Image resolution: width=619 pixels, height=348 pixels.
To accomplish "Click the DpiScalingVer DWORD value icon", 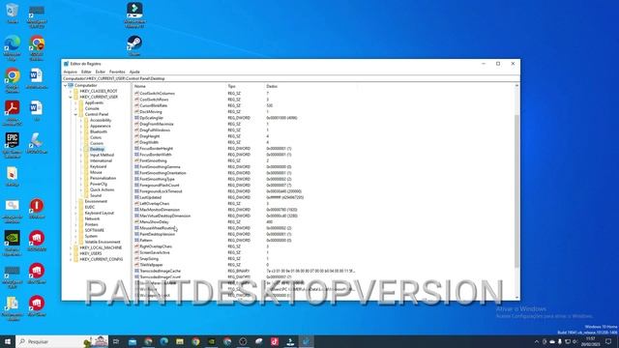I will point(136,118).
